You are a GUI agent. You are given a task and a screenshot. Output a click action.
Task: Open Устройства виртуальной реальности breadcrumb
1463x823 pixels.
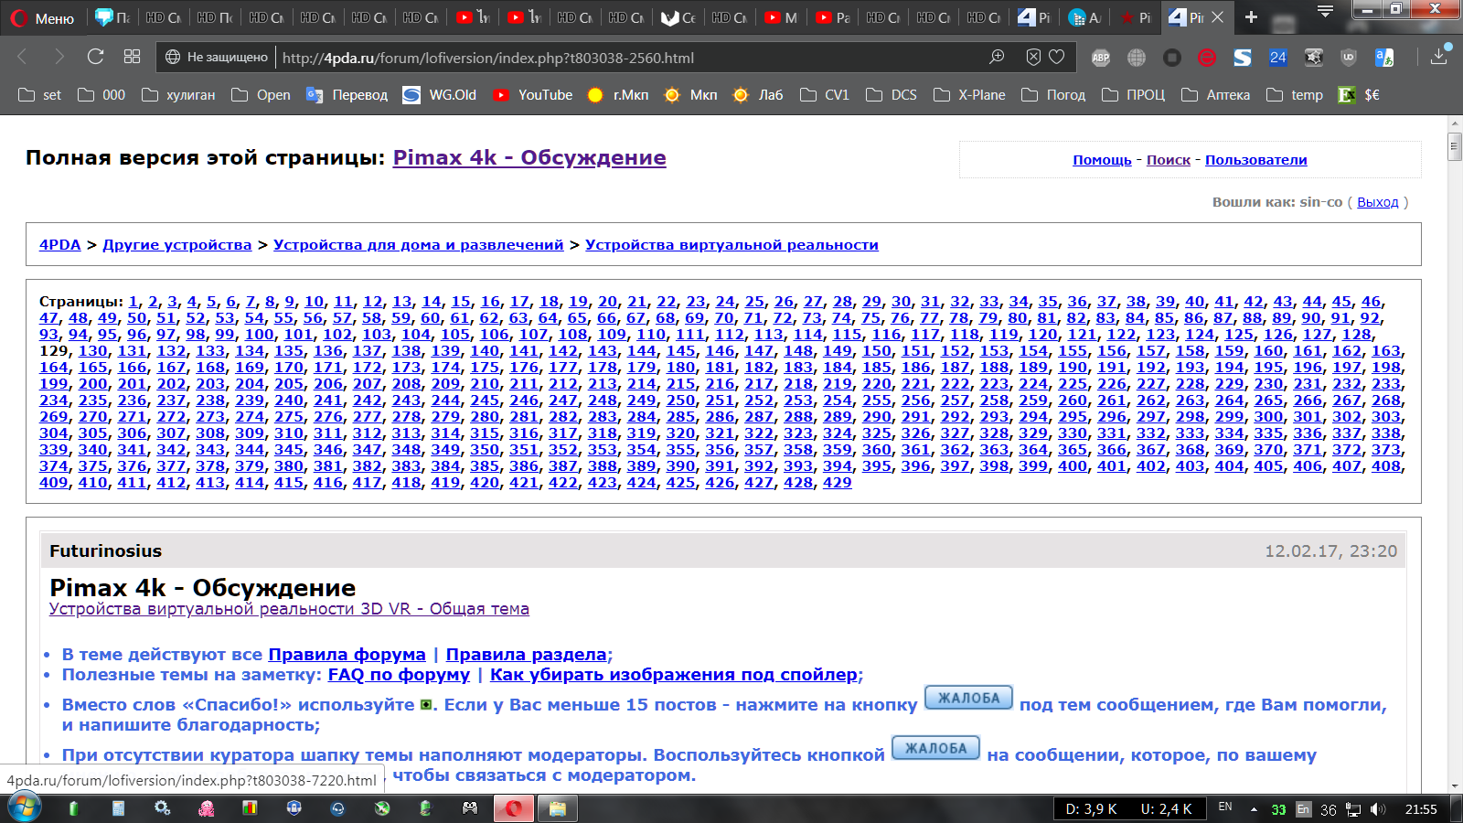[731, 244]
